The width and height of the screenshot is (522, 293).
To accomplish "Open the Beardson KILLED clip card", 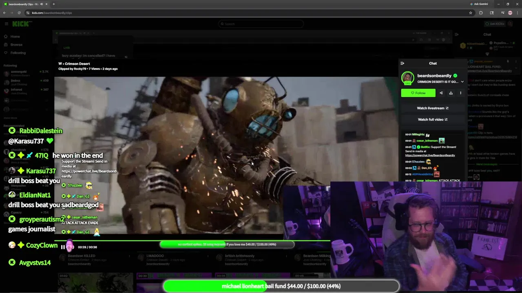I will click(x=81, y=256).
